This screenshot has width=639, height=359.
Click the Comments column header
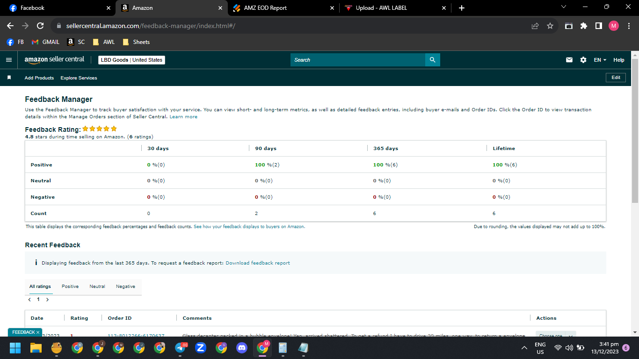coord(197,318)
